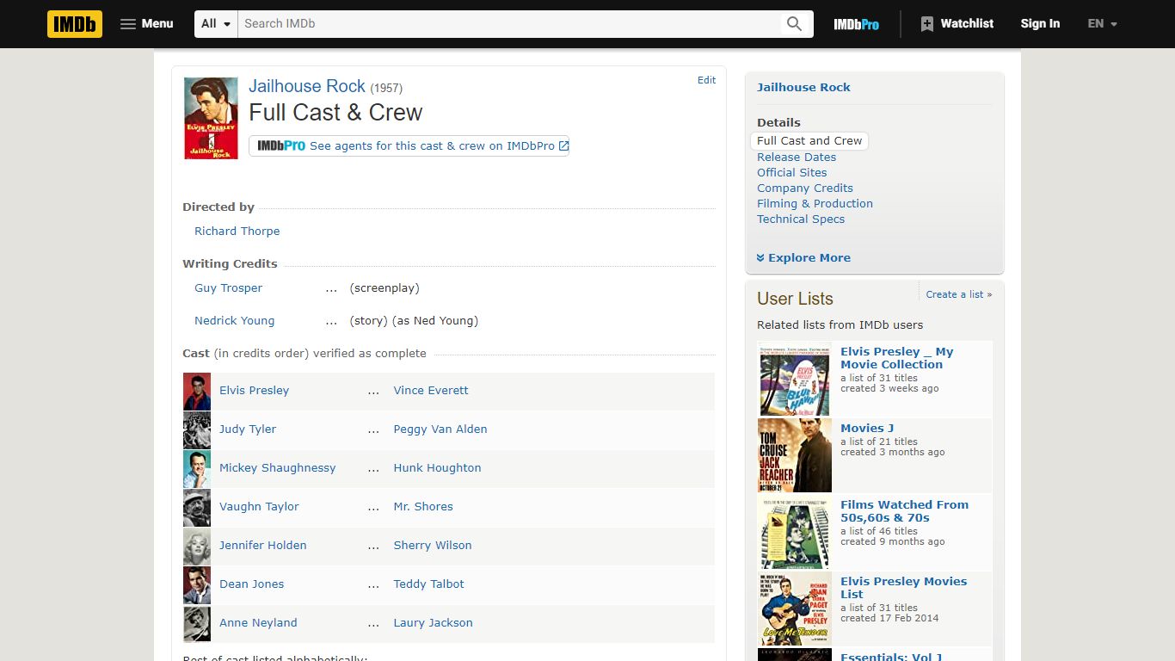The image size is (1175, 661).
Task: Open Technical Specs in sidebar
Action: 801,219
